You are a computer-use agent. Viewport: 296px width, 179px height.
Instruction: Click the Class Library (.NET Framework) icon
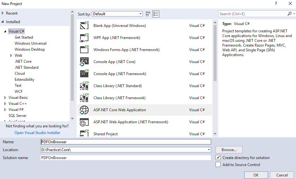point(84,98)
